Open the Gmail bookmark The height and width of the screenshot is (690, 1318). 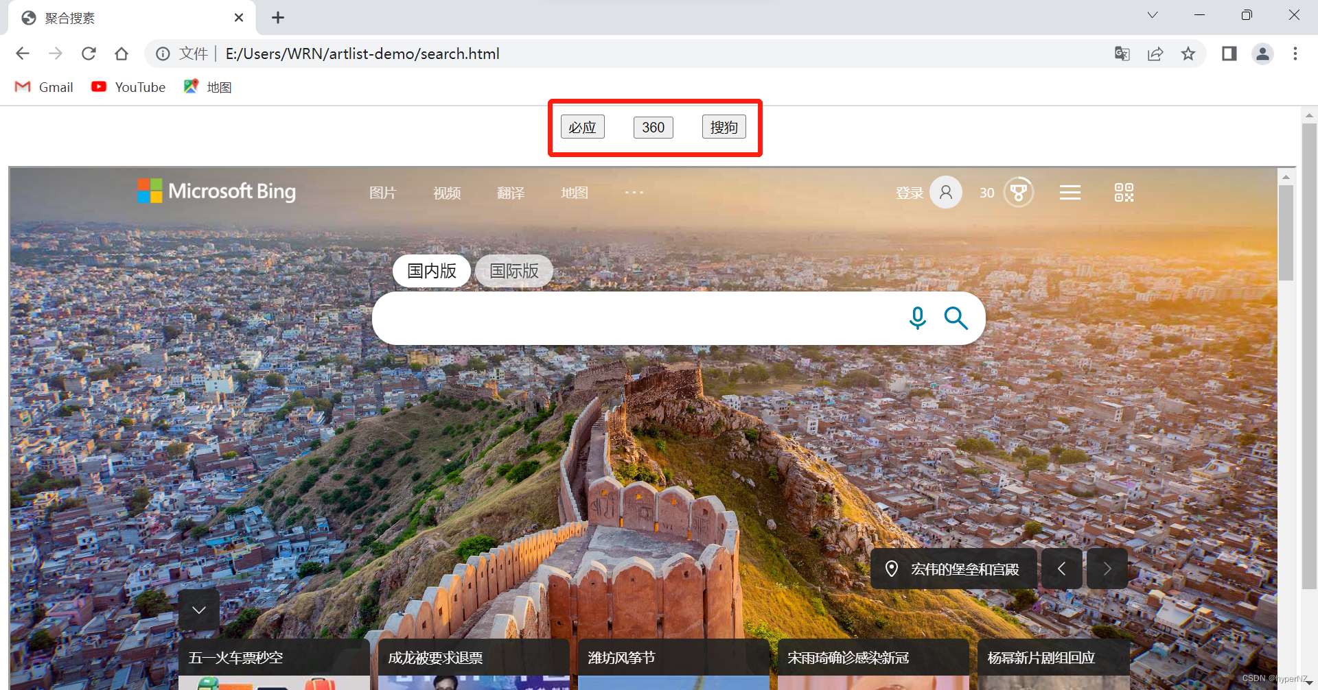tap(44, 87)
